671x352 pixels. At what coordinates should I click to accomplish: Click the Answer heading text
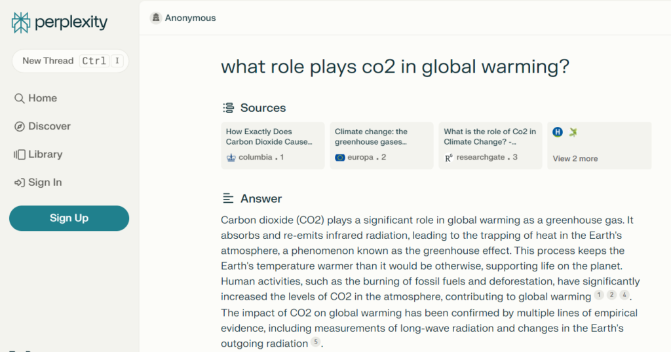[261, 199]
